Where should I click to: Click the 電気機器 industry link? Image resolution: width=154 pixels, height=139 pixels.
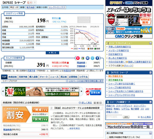tap(30, 7)
